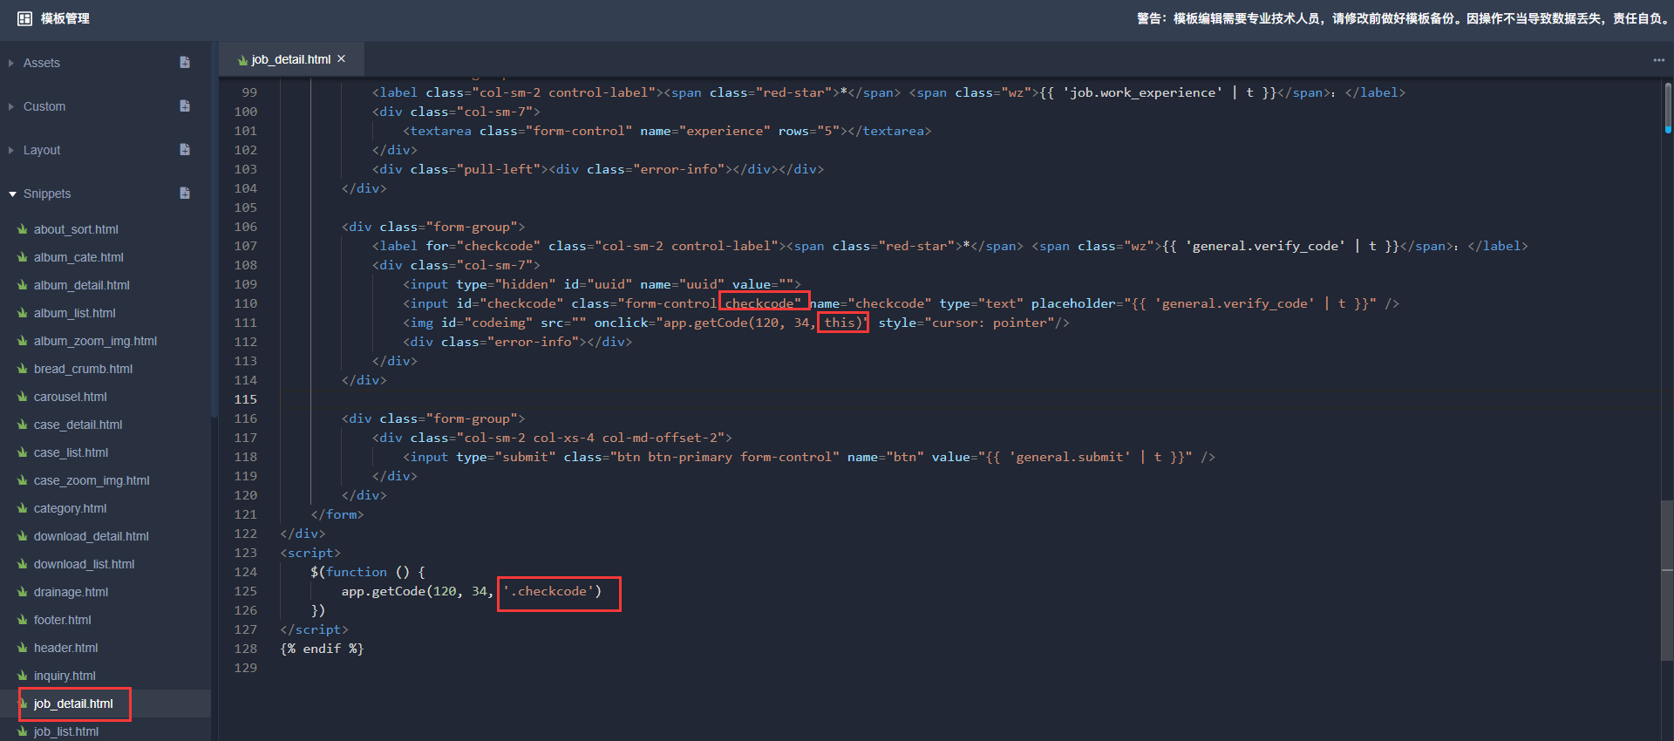Click the app.getCode script line 125

tap(471, 591)
